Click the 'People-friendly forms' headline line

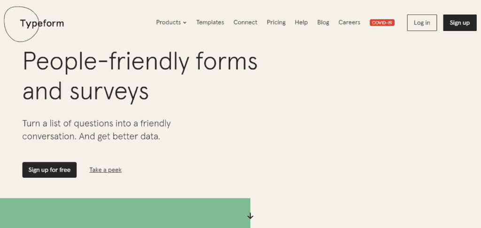[140, 62]
